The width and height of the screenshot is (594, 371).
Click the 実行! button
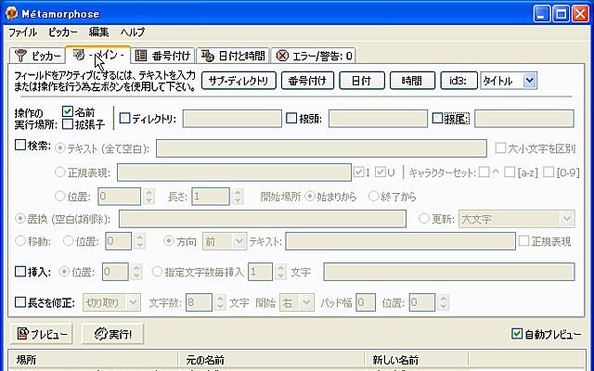(112, 334)
